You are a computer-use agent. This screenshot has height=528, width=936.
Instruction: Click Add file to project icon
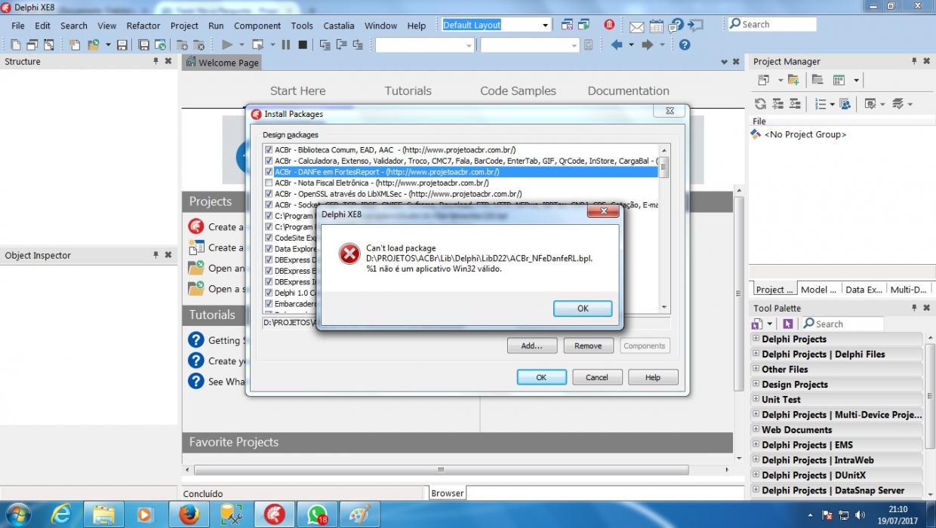pos(182,45)
